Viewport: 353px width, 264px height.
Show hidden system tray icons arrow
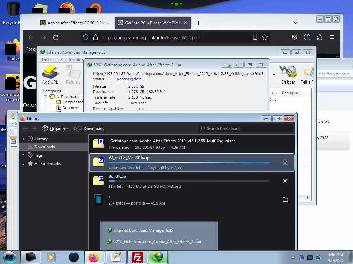tap(293, 257)
